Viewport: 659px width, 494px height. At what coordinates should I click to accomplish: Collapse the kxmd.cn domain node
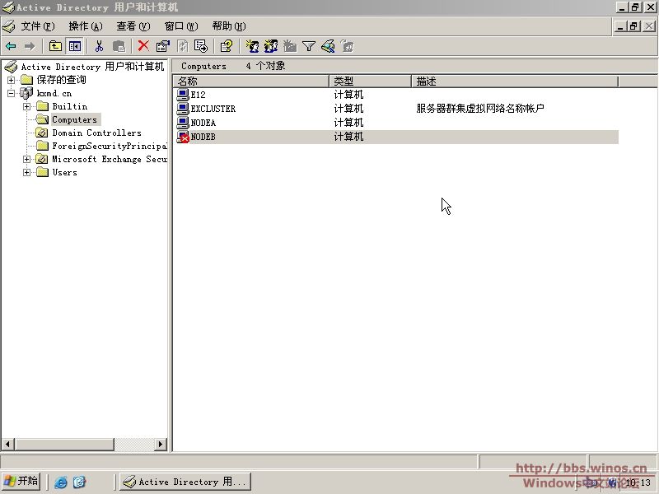tap(11, 93)
